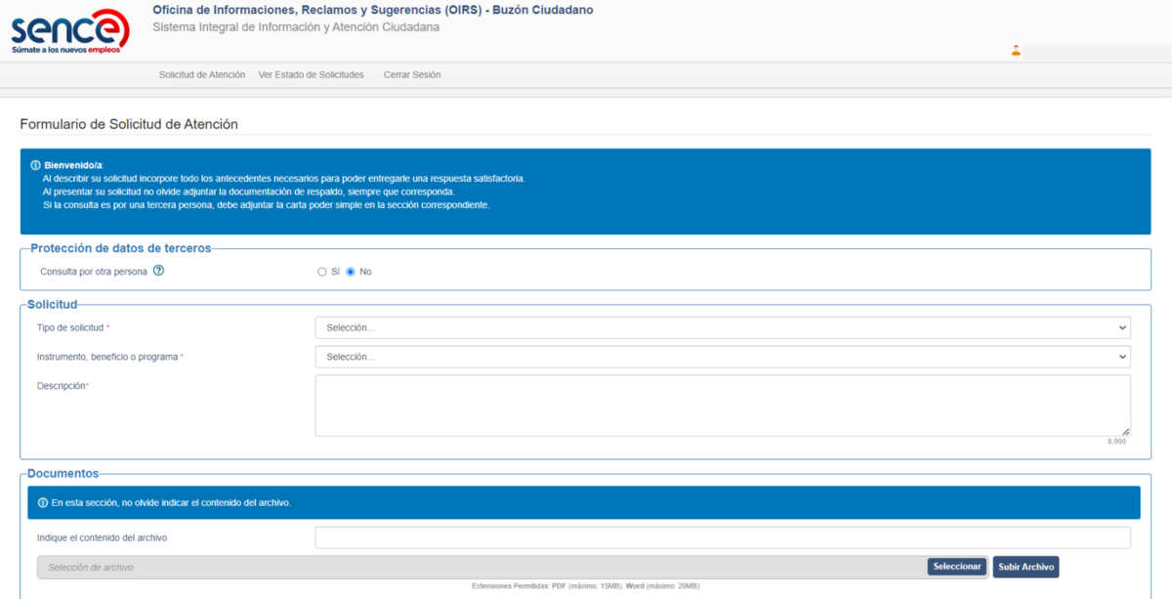Focus the Descripción text area
The height and width of the screenshot is (599, 1172).
[722, 405]
